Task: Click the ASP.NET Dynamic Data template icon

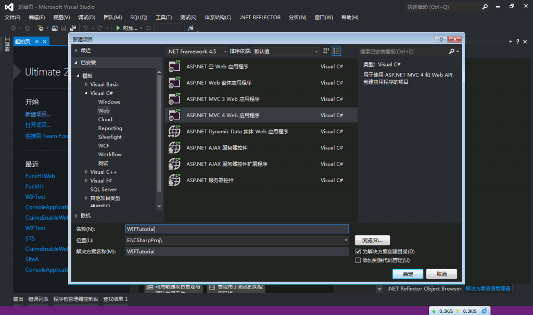Action: coord(174,131)
